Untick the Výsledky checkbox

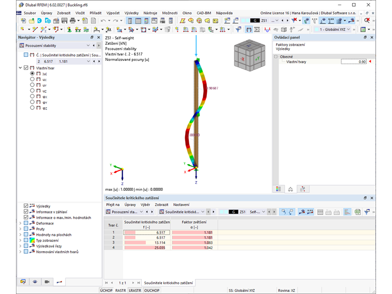26,206
